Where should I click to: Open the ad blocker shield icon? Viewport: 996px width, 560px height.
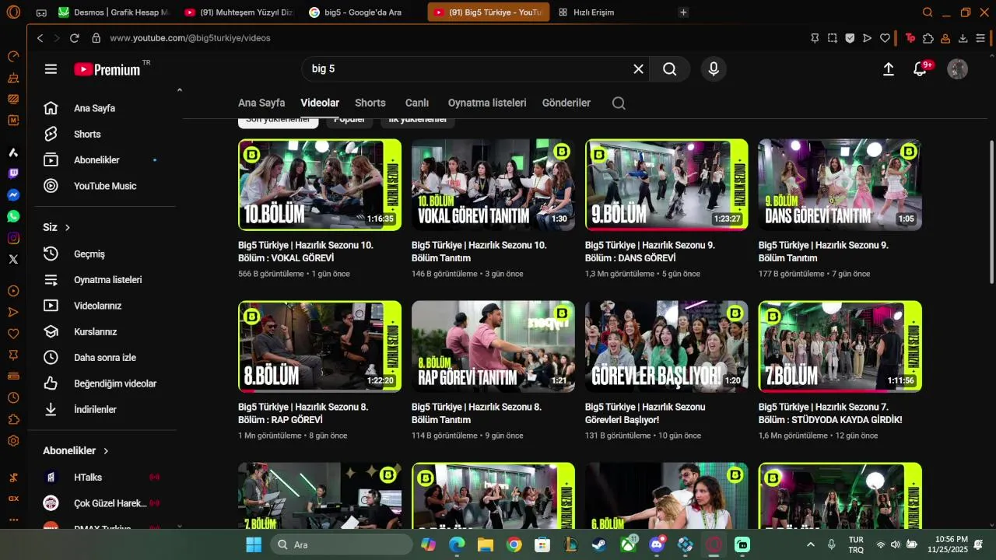pos(850,38)
